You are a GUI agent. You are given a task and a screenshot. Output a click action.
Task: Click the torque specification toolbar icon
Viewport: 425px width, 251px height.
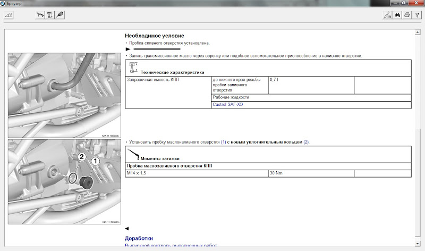(49, 15)
